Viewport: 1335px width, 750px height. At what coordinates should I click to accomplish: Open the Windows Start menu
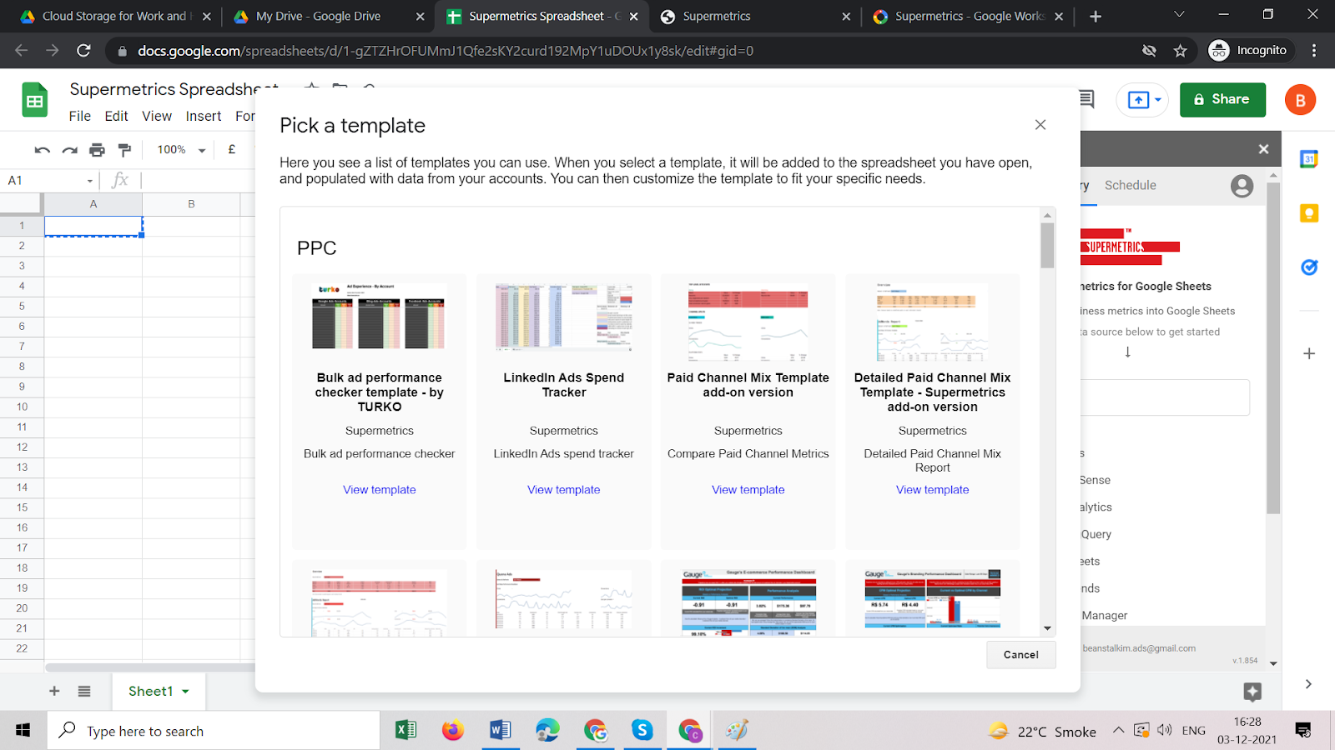tap(23, 731)
